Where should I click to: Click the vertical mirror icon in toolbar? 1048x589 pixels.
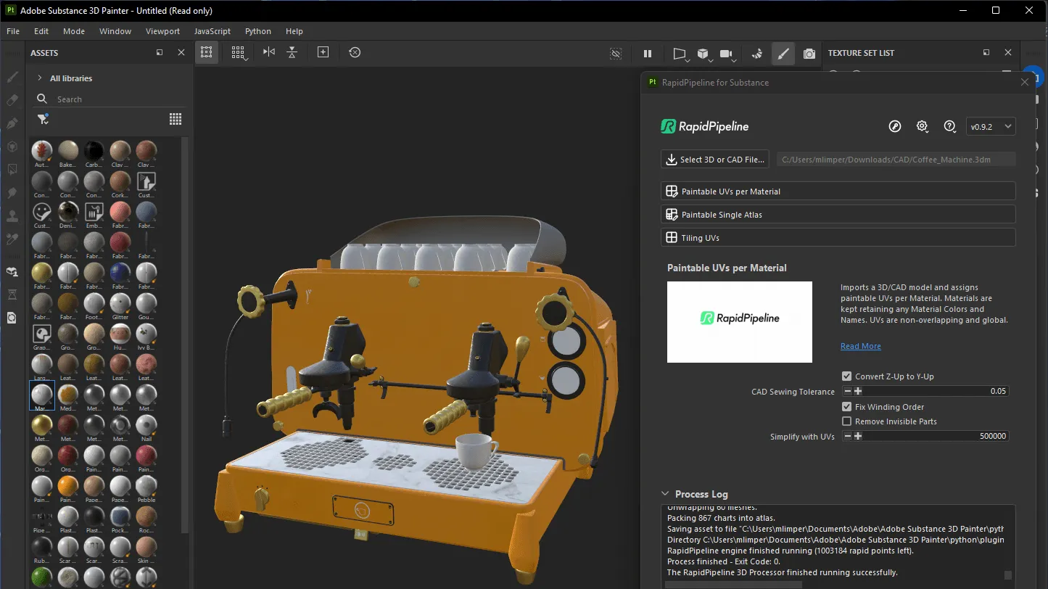pos(292,52)
